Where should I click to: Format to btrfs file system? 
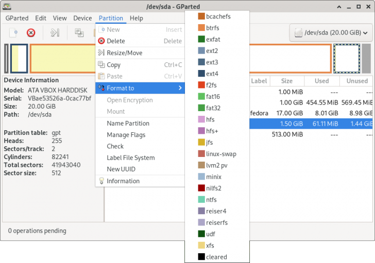217,28
